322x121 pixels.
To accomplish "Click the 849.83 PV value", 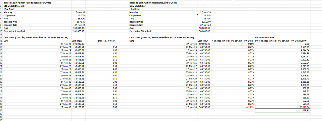I will point(306,91).
